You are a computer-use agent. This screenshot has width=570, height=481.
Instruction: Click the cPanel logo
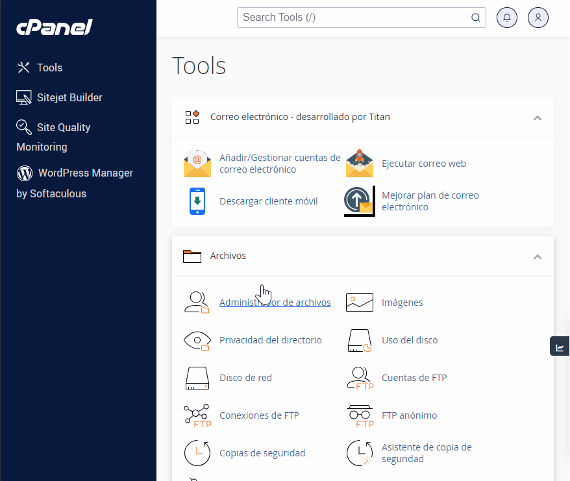click(55, 27)
